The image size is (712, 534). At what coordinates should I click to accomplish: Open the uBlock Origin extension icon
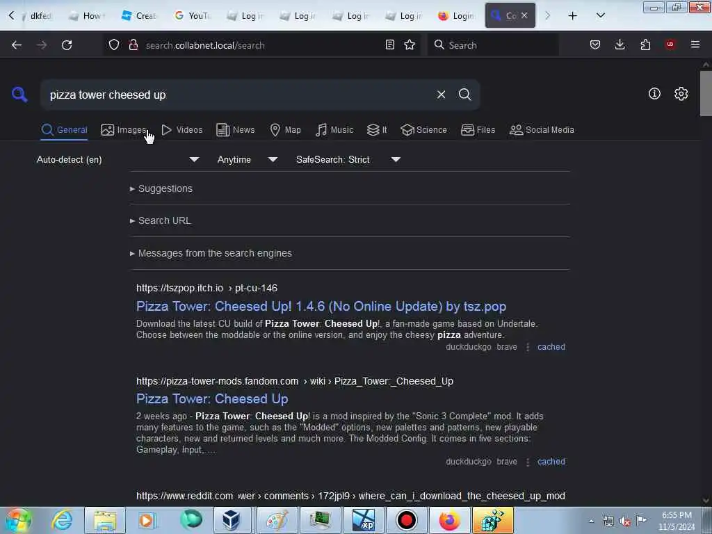click(x=670, y=44)
